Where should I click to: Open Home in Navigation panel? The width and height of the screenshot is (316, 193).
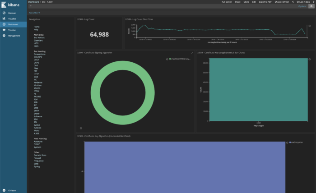pyautogui.click(x=37, y=27)
